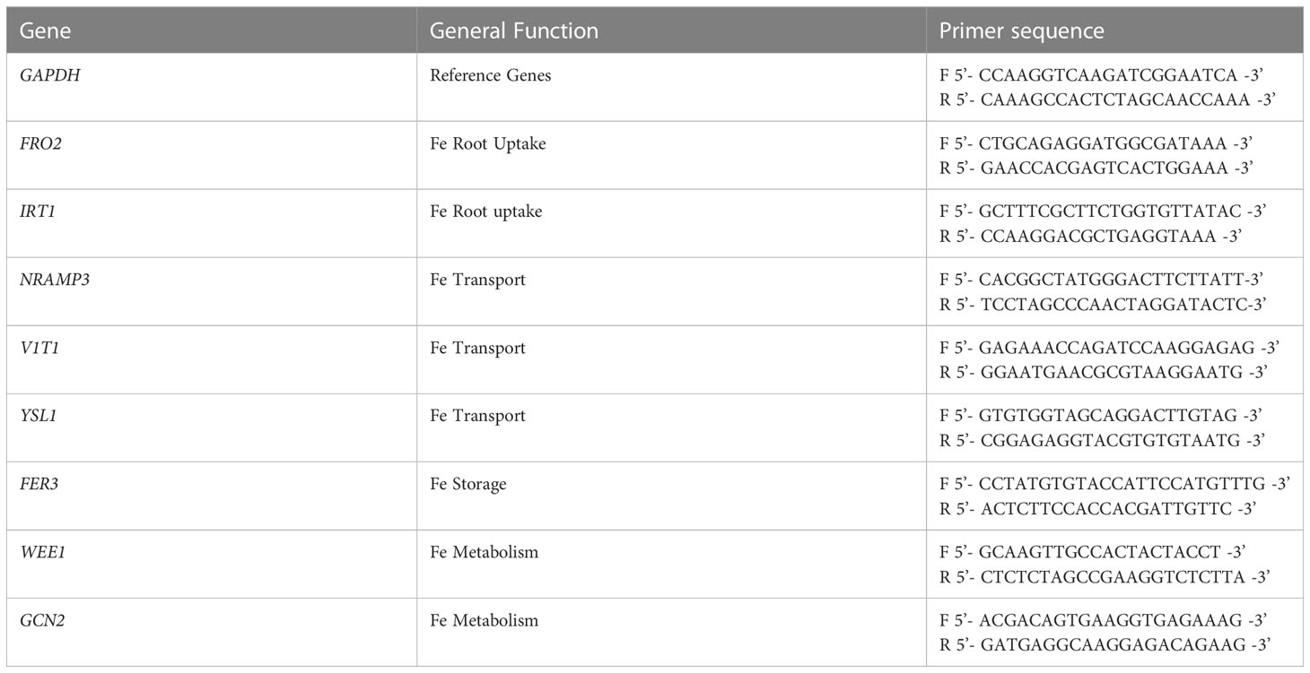The image size is (1310, 673).
Task: Click the Reference Genes function cell
Action: pos(491,76)
